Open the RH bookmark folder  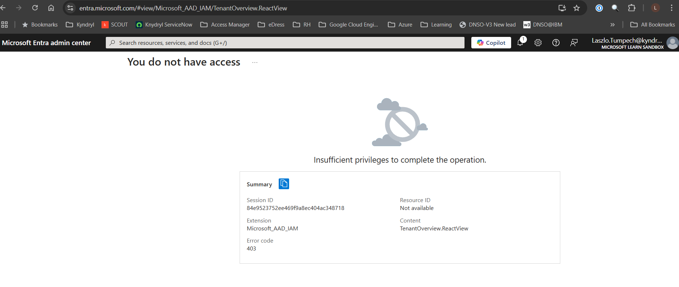(x=302, y=24)
